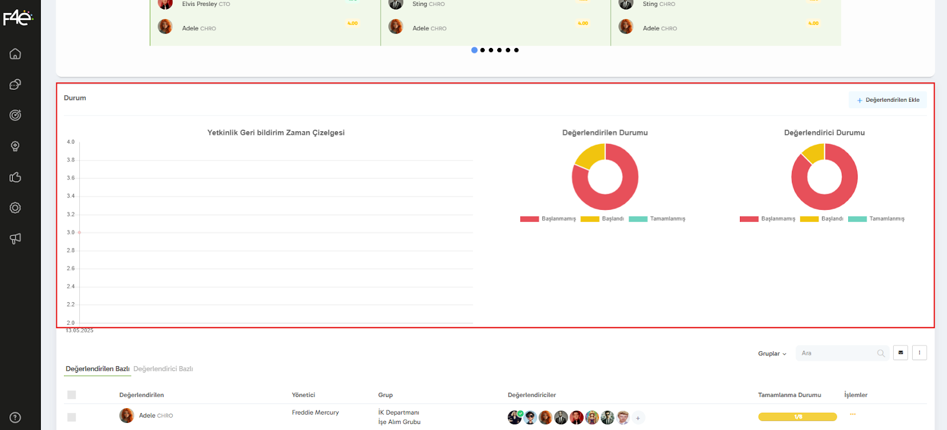Click the help question mark icon
Viewport: 947px width, 430px height.
(15, 418)
